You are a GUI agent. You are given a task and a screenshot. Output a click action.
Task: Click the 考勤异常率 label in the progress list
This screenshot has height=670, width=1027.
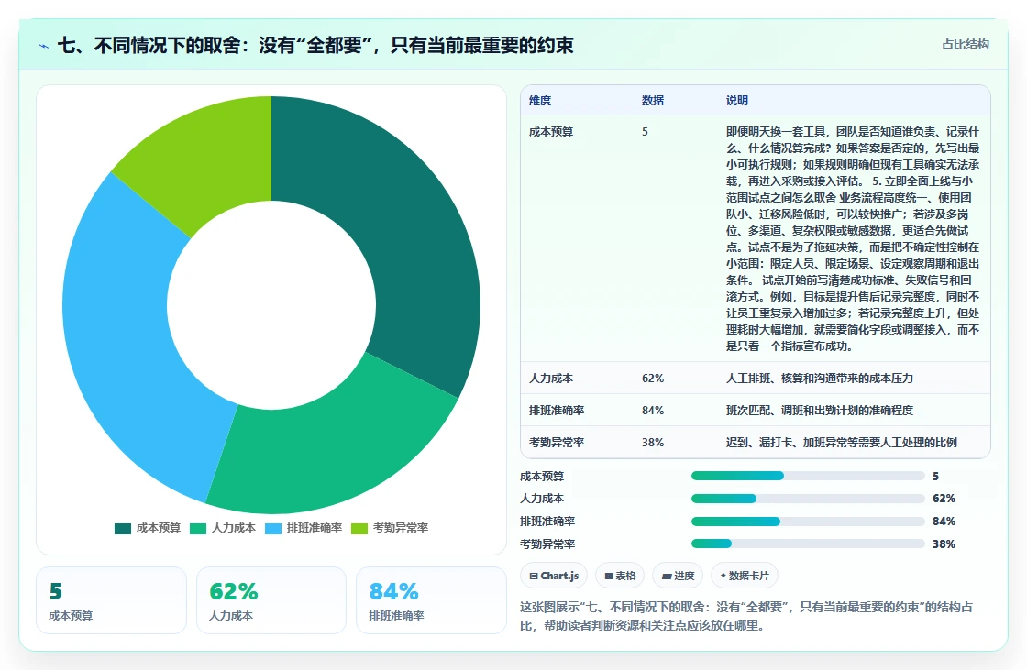tap(547, 544)
